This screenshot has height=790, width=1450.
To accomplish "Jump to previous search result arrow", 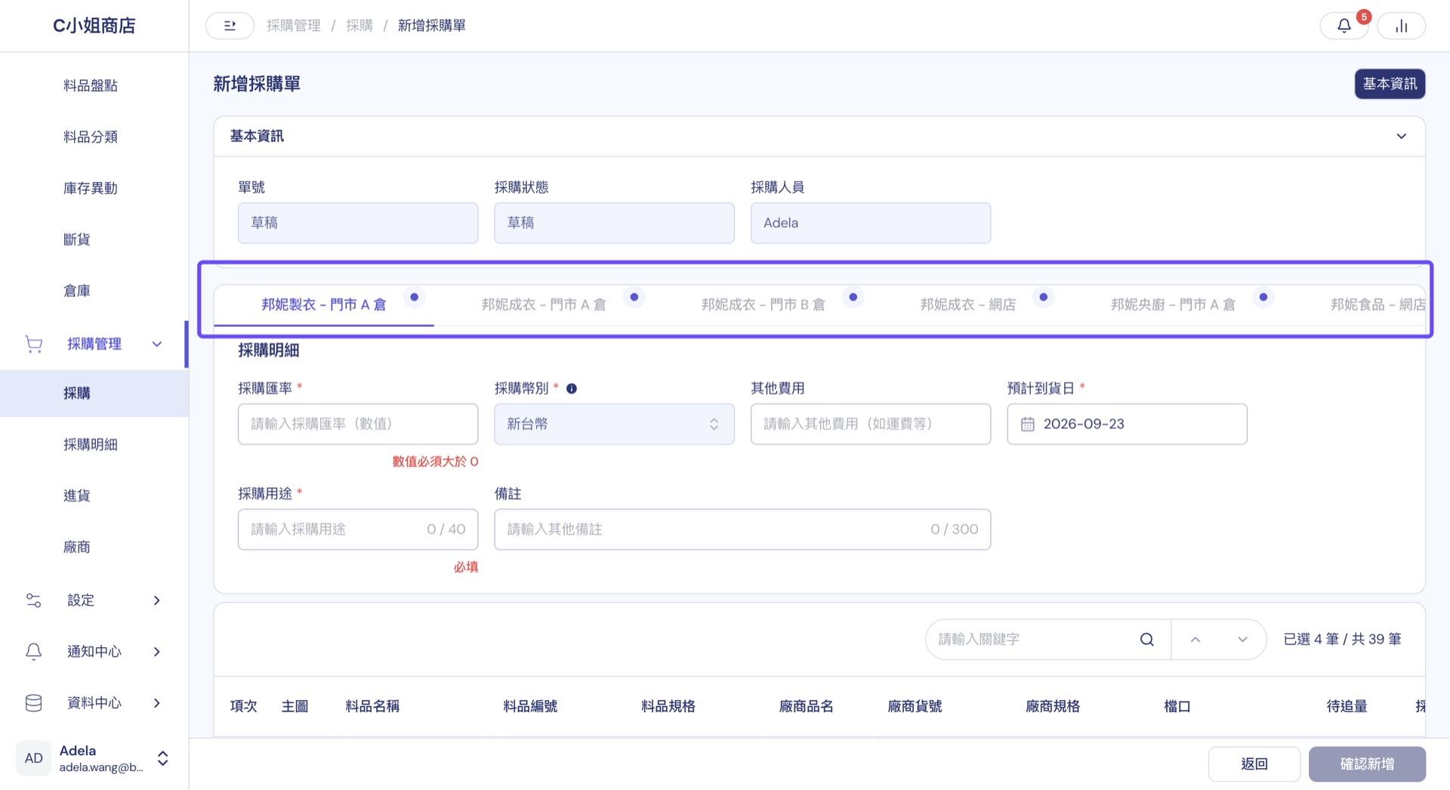I will click(1195, 640).
